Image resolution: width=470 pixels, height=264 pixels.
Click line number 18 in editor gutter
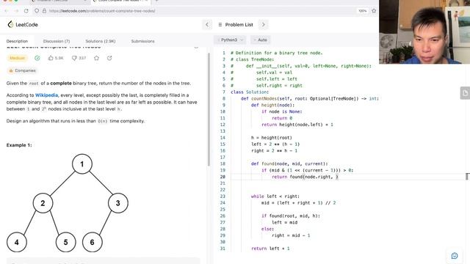(x=223, y=164)
